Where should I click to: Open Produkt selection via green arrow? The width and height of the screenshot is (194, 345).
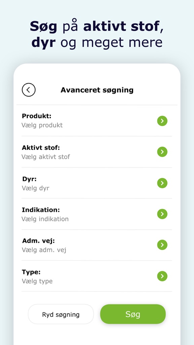click(162, 121)
